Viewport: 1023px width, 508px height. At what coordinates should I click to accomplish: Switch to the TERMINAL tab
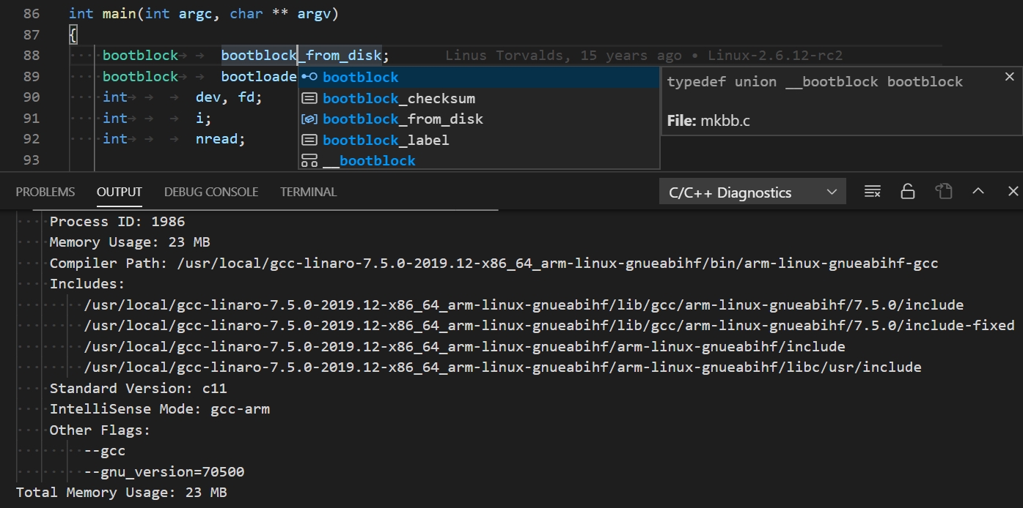308,192
